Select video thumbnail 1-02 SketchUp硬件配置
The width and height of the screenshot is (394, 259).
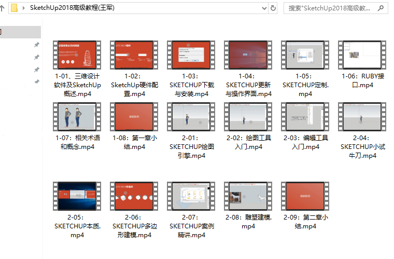(x=134, y=55)
